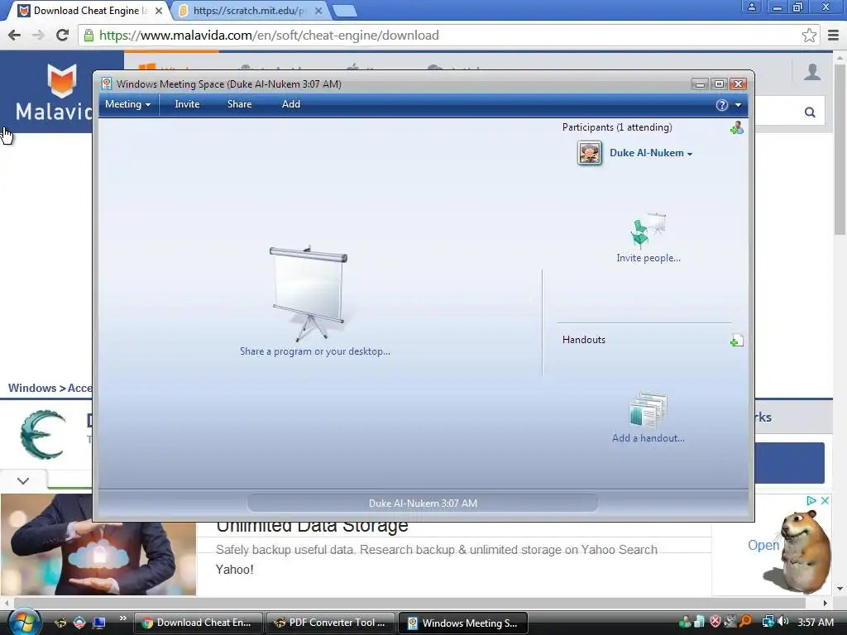
Task: Click the volume speaker tray icon
Action: [x=782, y=622]
